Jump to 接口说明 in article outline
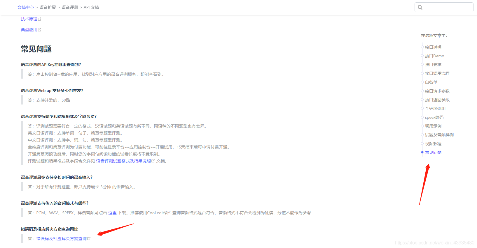Image resolution: width=477 pixels, height=248 pixels. pos(433,47)
